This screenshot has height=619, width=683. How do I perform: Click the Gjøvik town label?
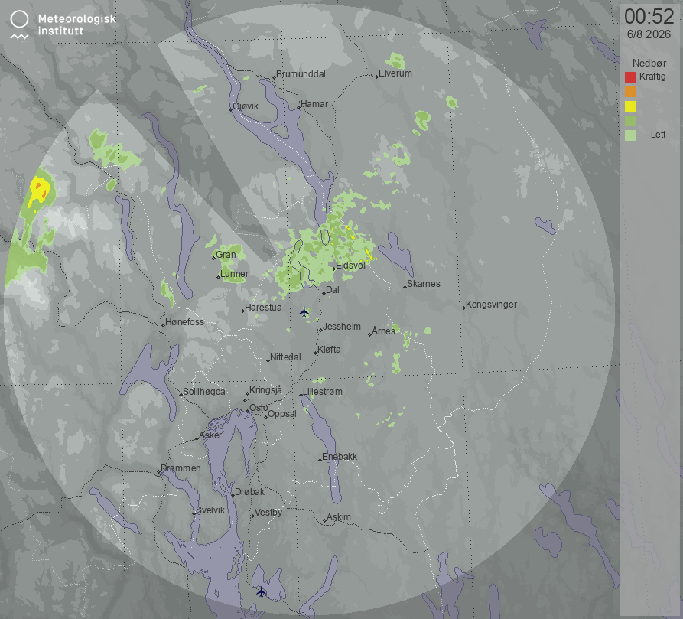click(246, 106)
